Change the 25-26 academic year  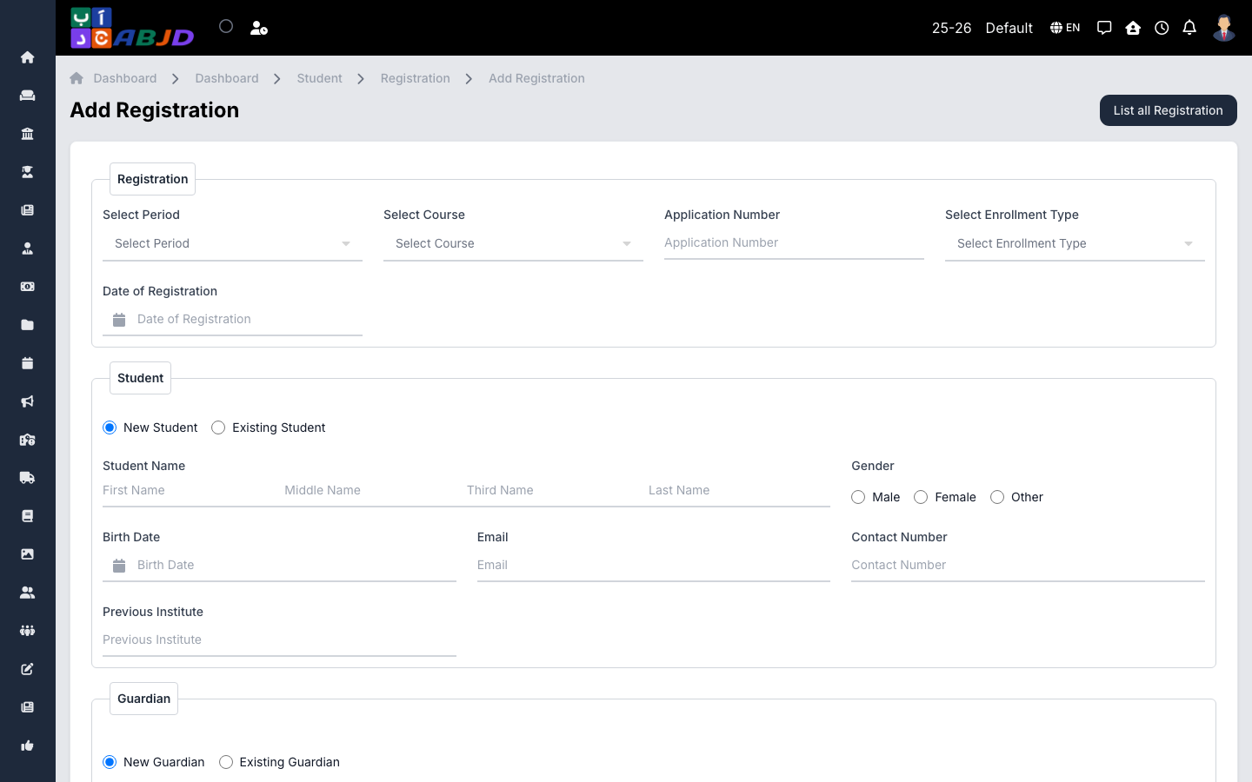tap(951, 28)
